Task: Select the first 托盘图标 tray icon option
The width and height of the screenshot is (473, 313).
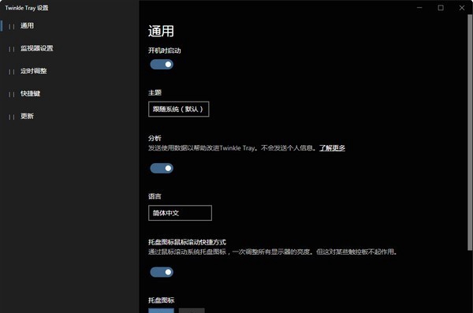Action: 161,311
